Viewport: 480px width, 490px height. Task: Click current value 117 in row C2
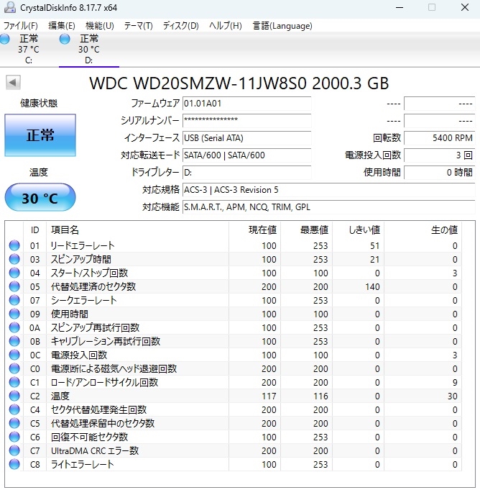tap(269, 396)
